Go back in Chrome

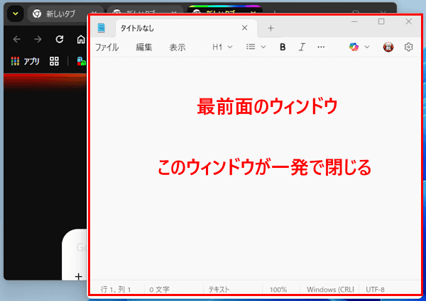pyautogui.click(x=17, y=39)
